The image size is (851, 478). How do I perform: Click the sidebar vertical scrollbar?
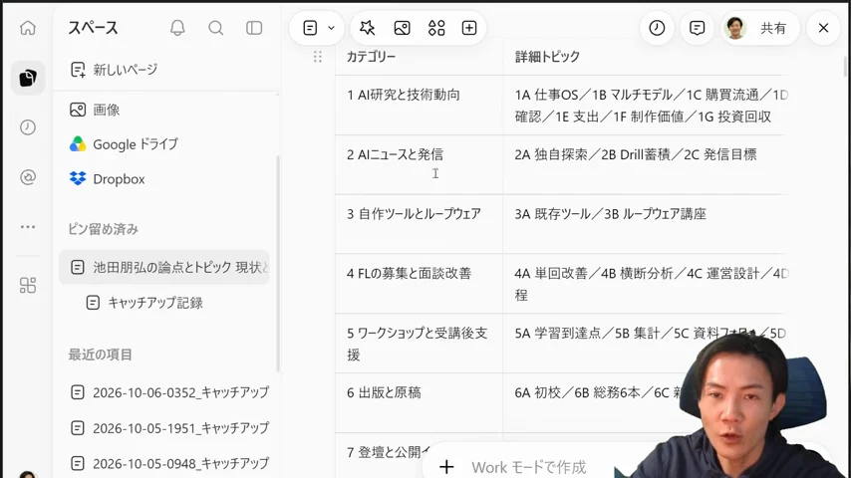tap(278, 264)
